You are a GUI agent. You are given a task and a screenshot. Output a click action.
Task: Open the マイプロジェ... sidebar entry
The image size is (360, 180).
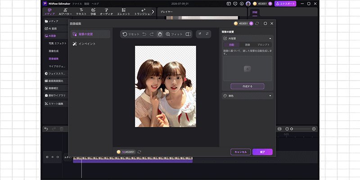click(57, 66)
